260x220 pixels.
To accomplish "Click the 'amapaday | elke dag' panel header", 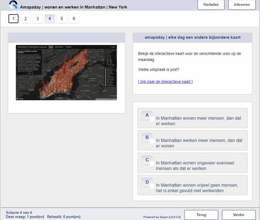I will [192, 37].
